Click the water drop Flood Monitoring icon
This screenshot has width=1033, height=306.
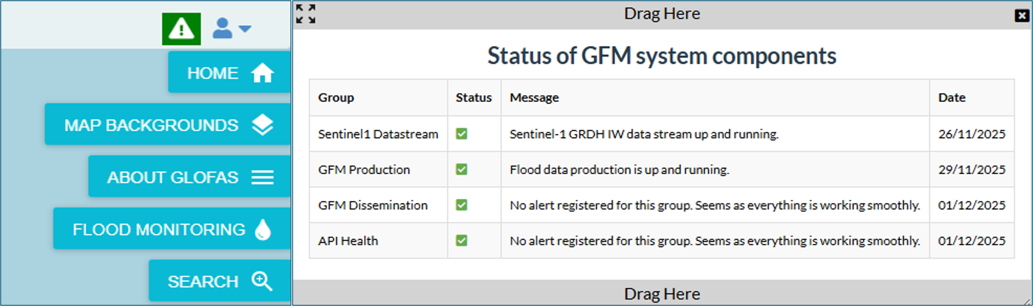pyautogui.click(x=263, y=230)
